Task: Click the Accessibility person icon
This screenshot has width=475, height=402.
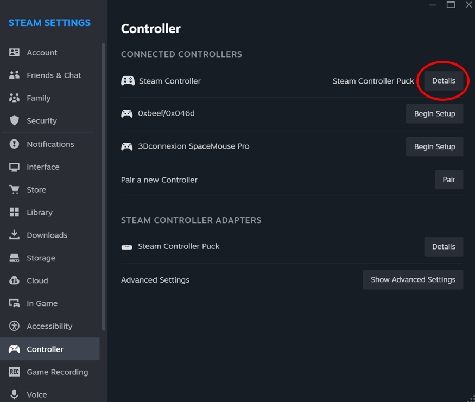Action: click(14, 326)
